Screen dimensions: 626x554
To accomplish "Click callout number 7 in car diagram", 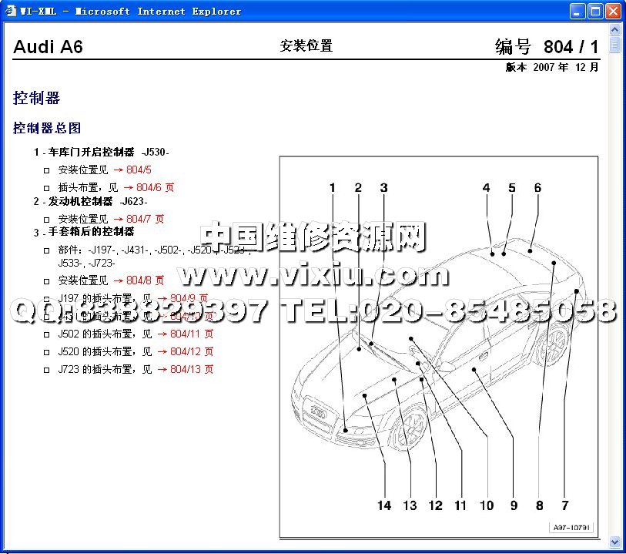I will (565, 505).
